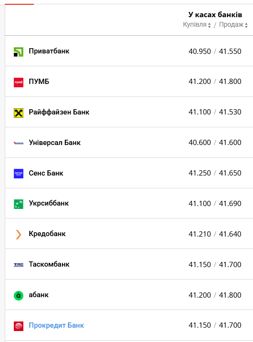253x342 pixels.
Task: Click the У касах банків heading
Action: coord(215,14)
